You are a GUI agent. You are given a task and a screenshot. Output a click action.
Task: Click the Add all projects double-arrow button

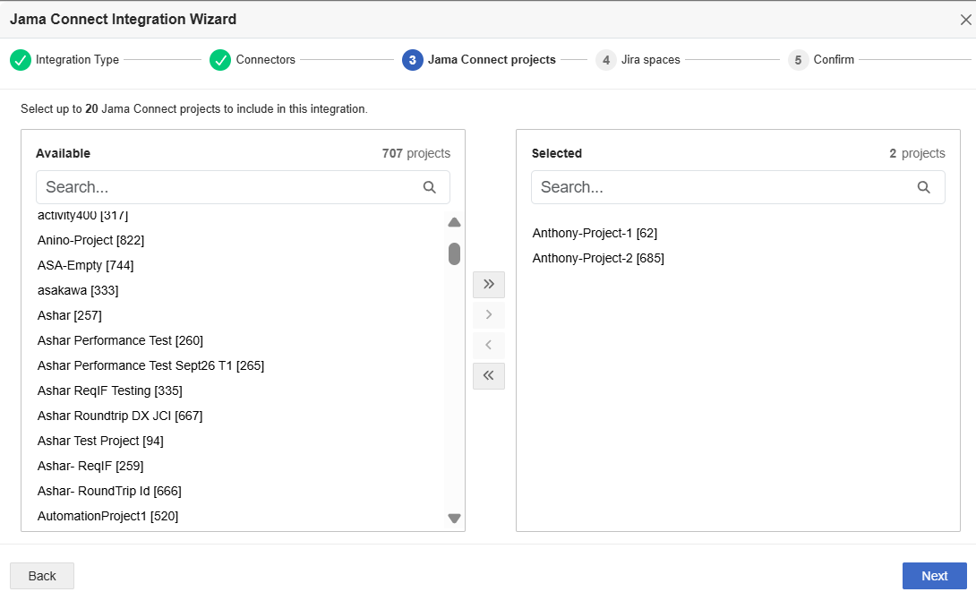489,285
